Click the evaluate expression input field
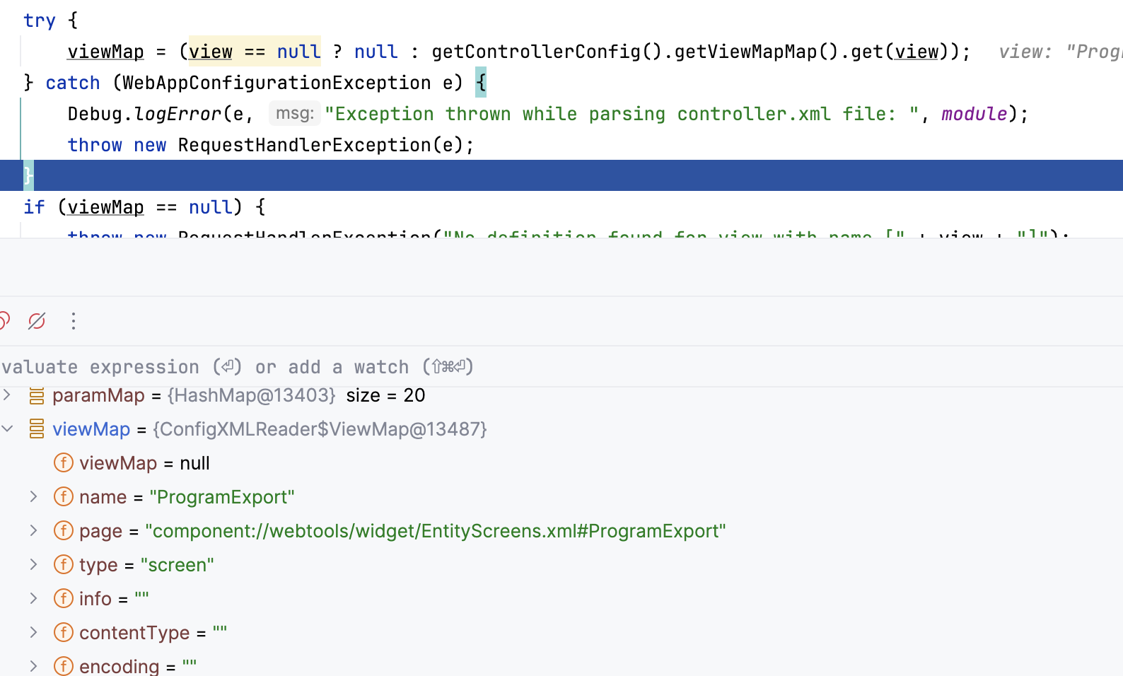Viewport: 1123px width, 676px height. pos(561,366)
